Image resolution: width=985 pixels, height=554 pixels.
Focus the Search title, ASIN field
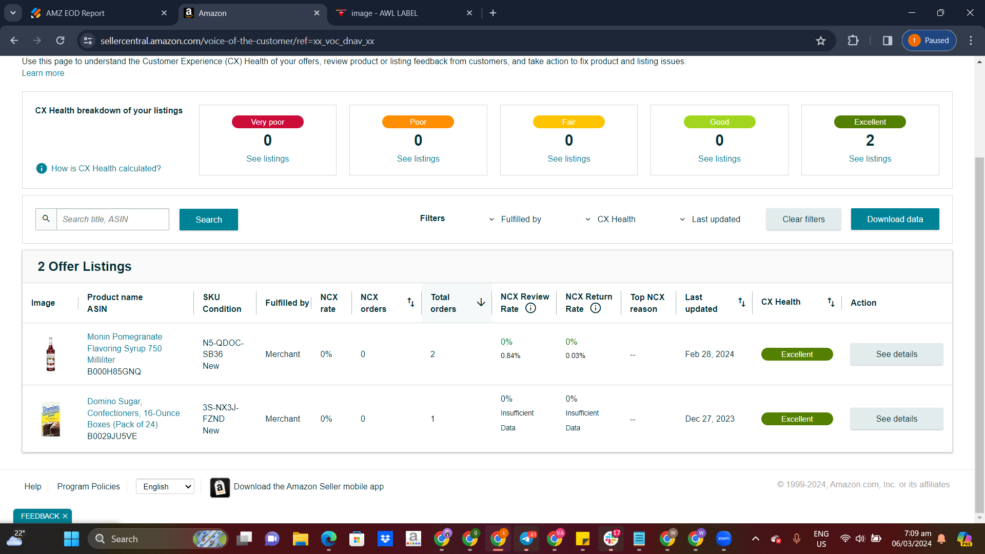[113, 219]
